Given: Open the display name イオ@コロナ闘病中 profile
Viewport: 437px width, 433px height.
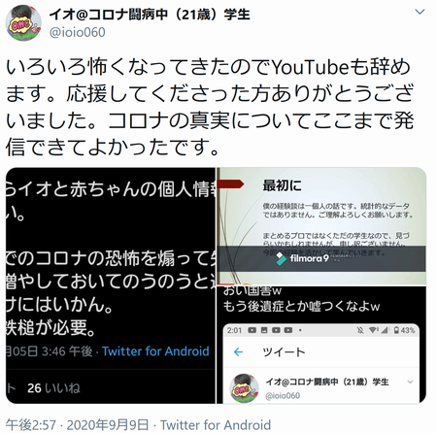Looking at the screenshot, I should pyautogui.click(x=150, y=15).
